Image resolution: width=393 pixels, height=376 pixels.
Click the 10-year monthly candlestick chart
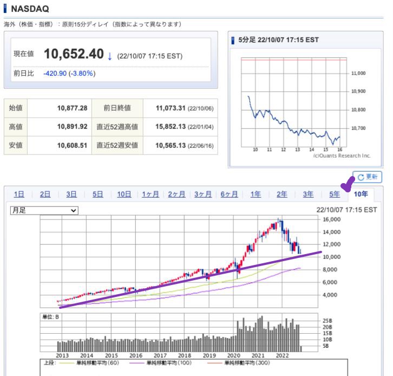coord(179,261)
